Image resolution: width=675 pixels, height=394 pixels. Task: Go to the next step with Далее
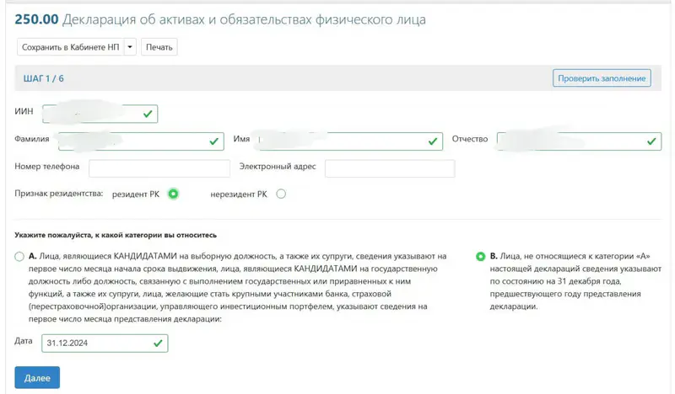click(37, 378)
